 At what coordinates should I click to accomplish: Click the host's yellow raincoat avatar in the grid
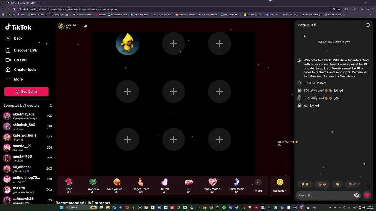[x=127, y=44]
